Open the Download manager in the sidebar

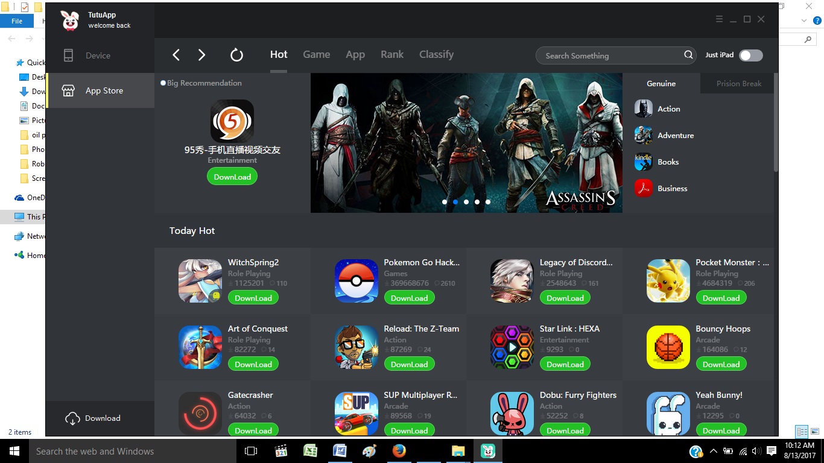tap(100, 418)
